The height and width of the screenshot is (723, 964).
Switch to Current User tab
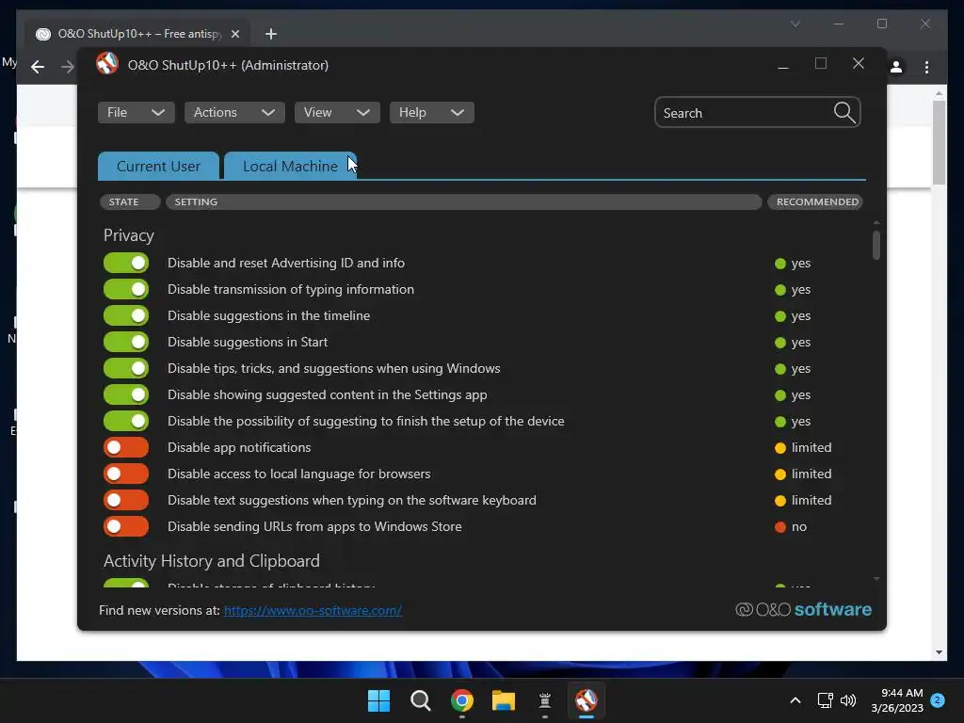158,166
